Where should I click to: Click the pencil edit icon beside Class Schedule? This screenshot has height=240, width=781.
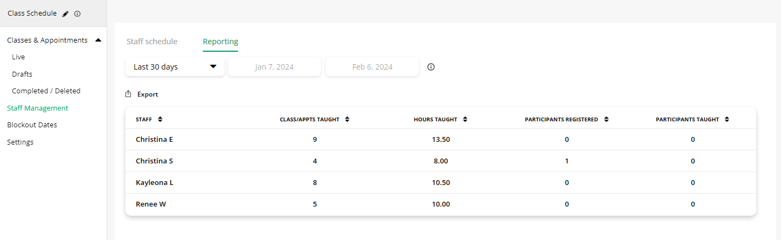(x=65, y=14)
